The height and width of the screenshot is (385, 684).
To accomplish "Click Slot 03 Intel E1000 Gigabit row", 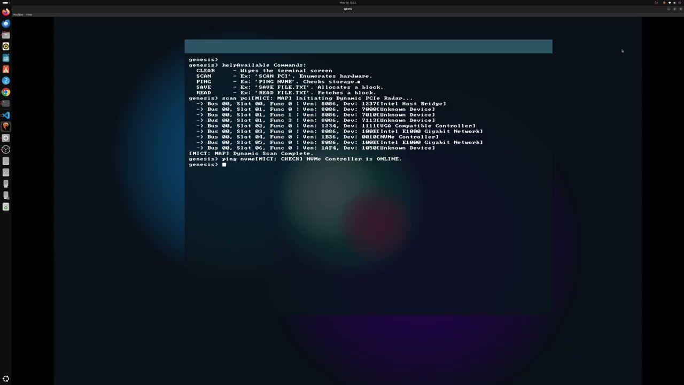I will coord(339,132).
